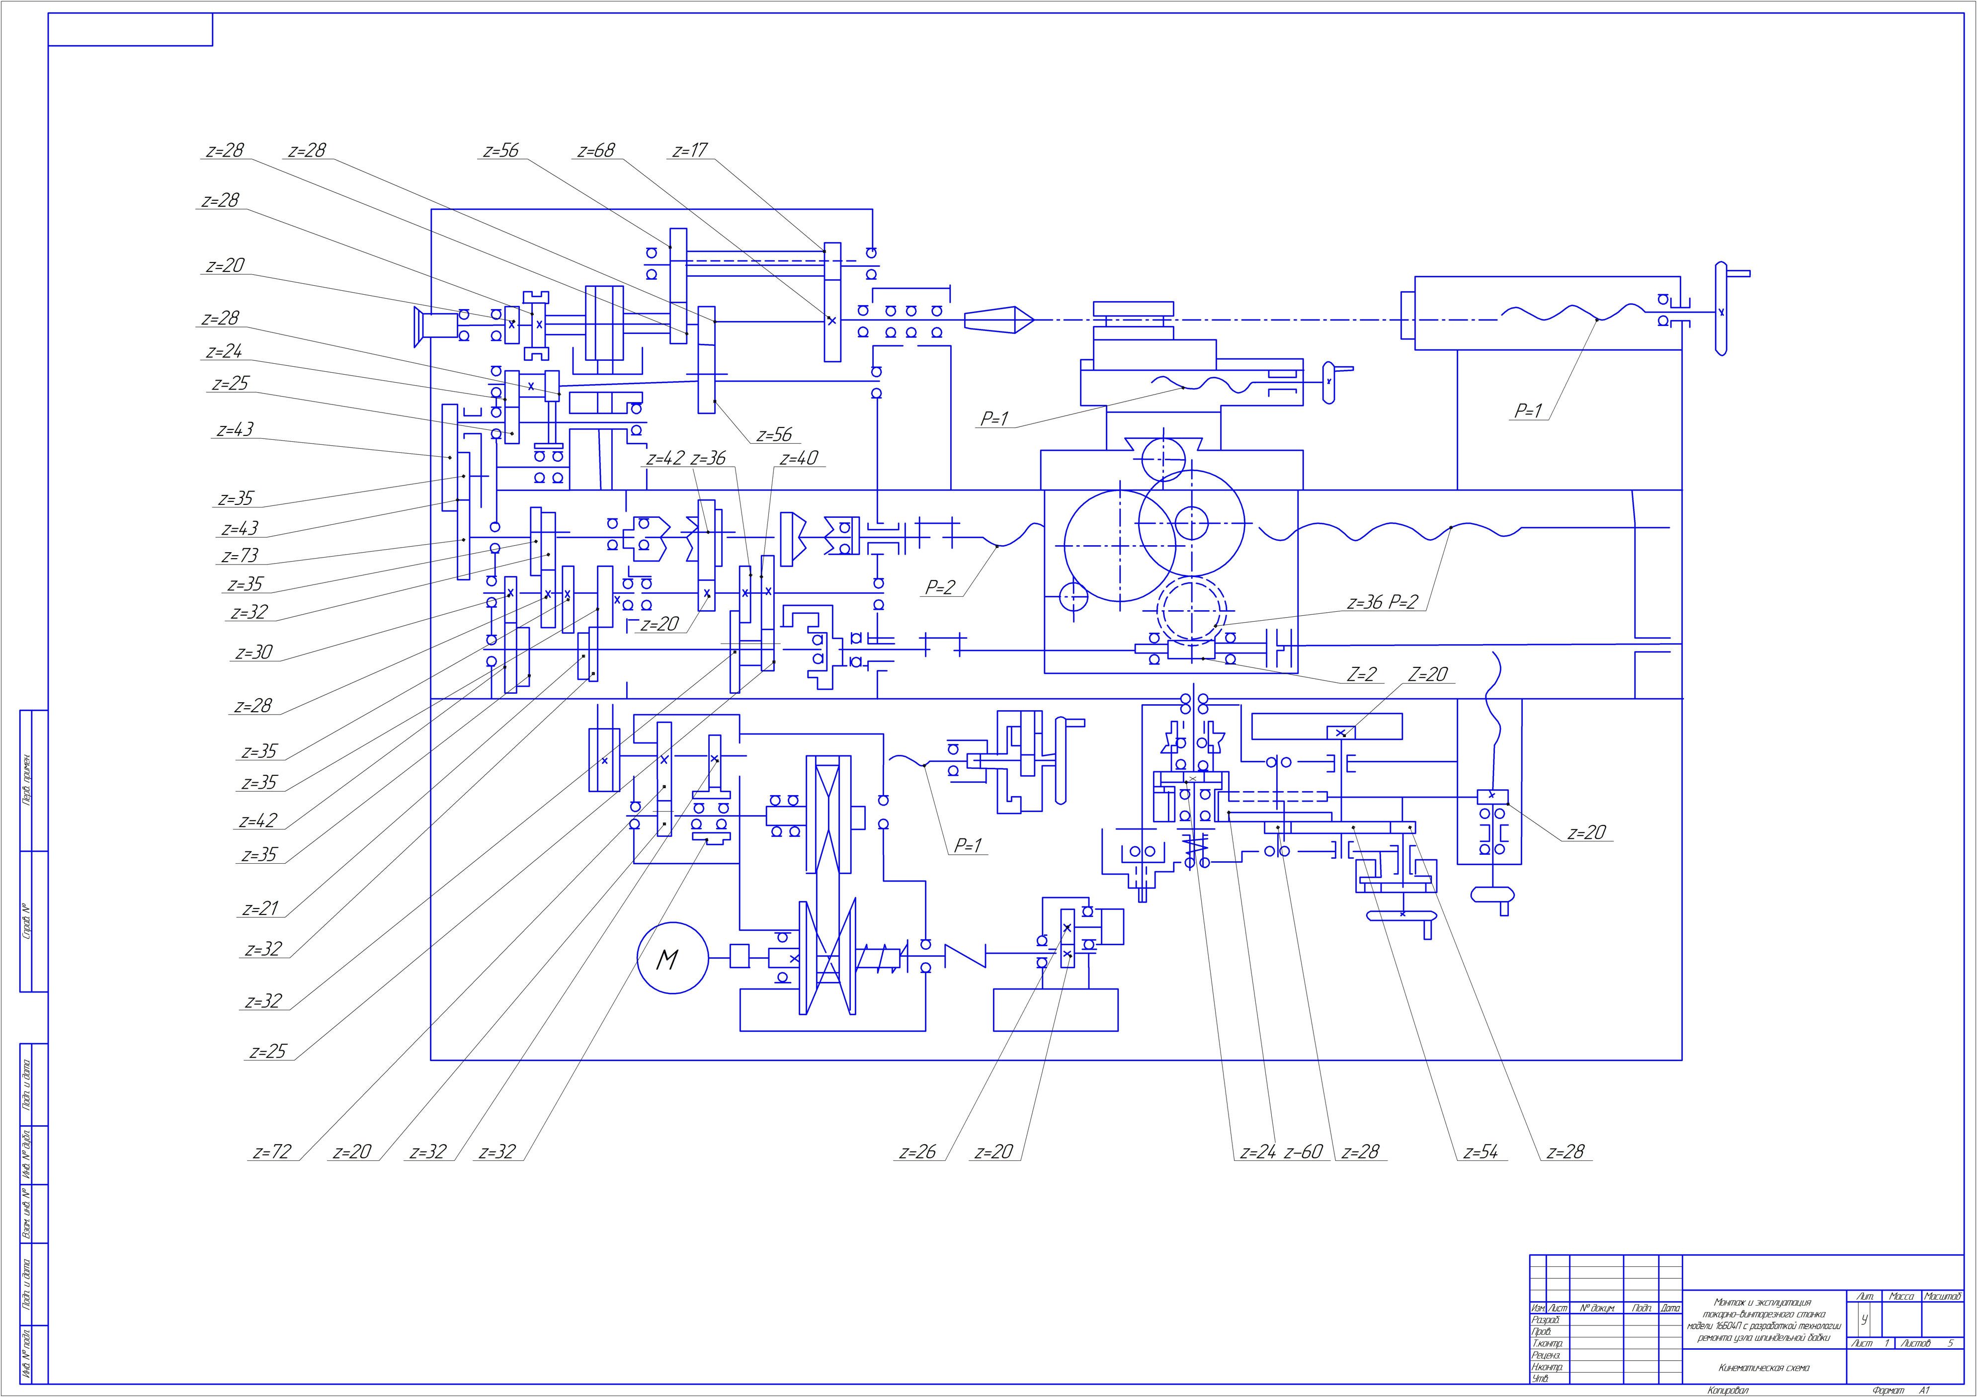Image resolution: width=1977 pixels, height=1397 pixels.
Task: Select the z=73 gear annotation
Action: [x=240, y=556]
